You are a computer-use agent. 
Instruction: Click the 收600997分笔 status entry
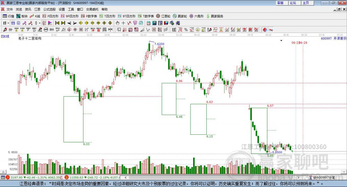[322, 177]
